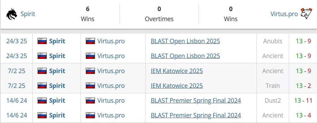Viewport: 317px width, 123px height.
Task: Click Virtus.pro's Russian flag in the Train row
Action: click(90, 86)
